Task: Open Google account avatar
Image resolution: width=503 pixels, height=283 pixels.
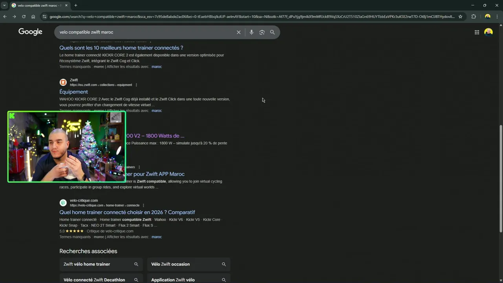Action: 488,32
